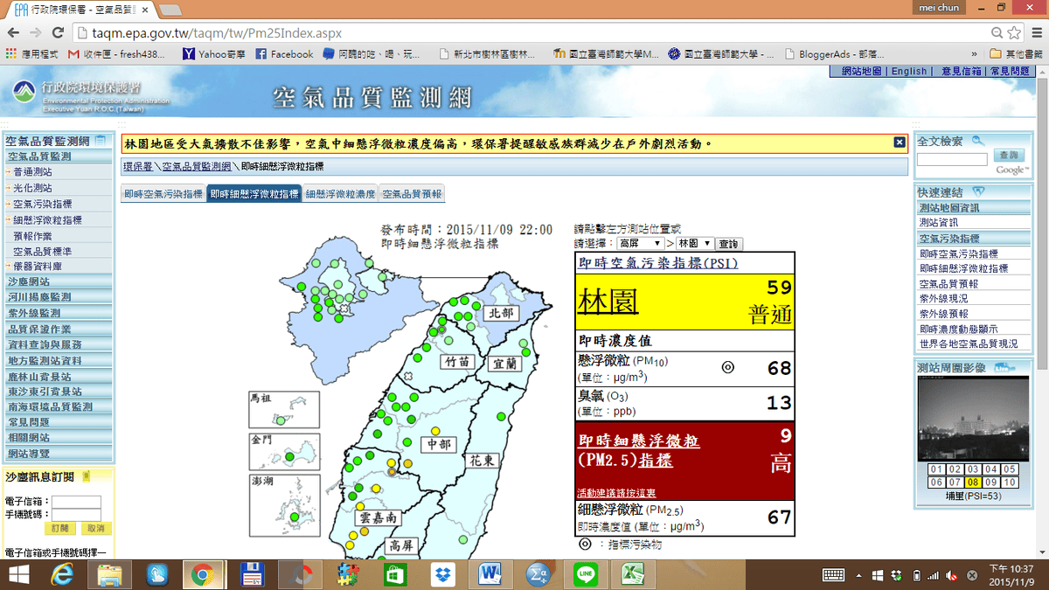Click the 查詢 search button in 全文檢索
The height and width of the screenshot is (590, 1049).
click(1009, 155)
